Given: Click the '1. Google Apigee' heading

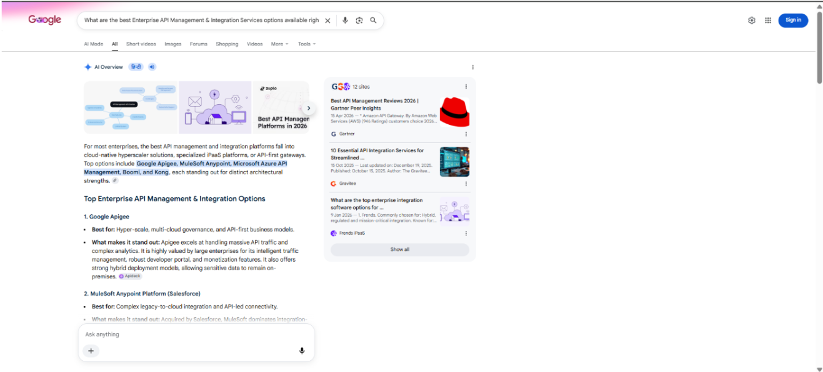Looking at the screenshot, I should [107, 217].
